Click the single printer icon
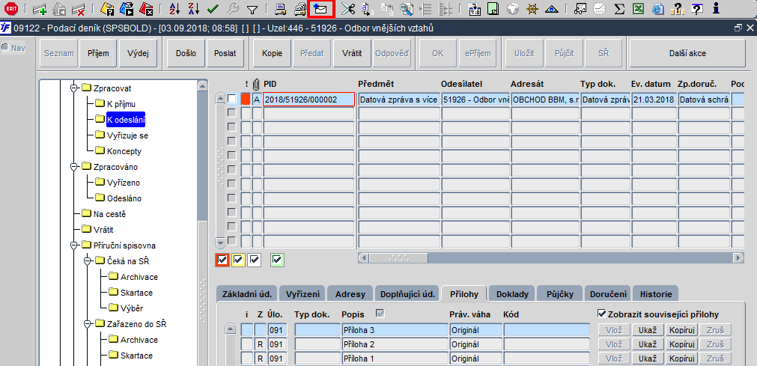The height and width of the screenshot is (366, 757). [282, 8]
